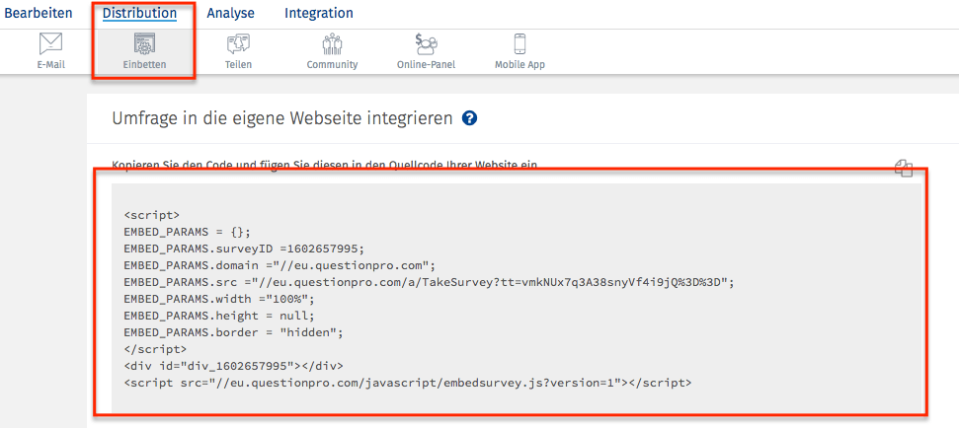Click the 'EMBED_PARAMS.domain' code line
Screen dimensions: 959x428
(279, 265)
